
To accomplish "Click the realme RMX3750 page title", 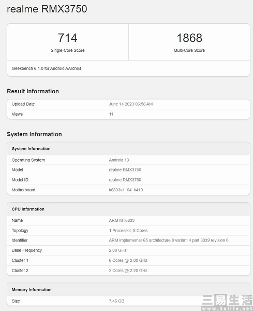I will [x=47, y=9].
